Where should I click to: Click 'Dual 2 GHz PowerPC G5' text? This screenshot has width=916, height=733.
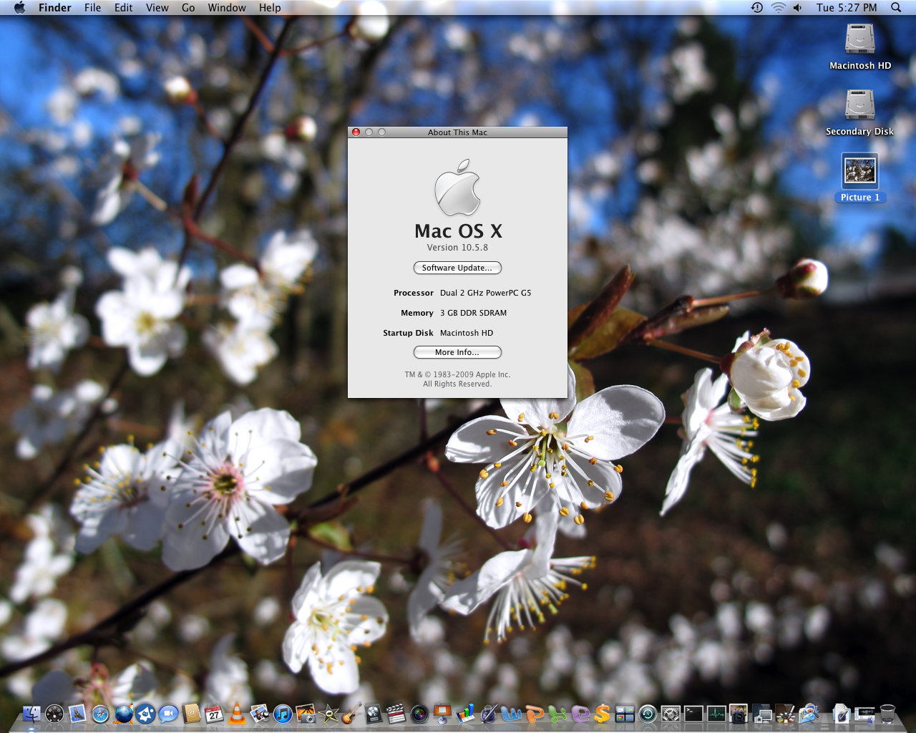(485, 293)
